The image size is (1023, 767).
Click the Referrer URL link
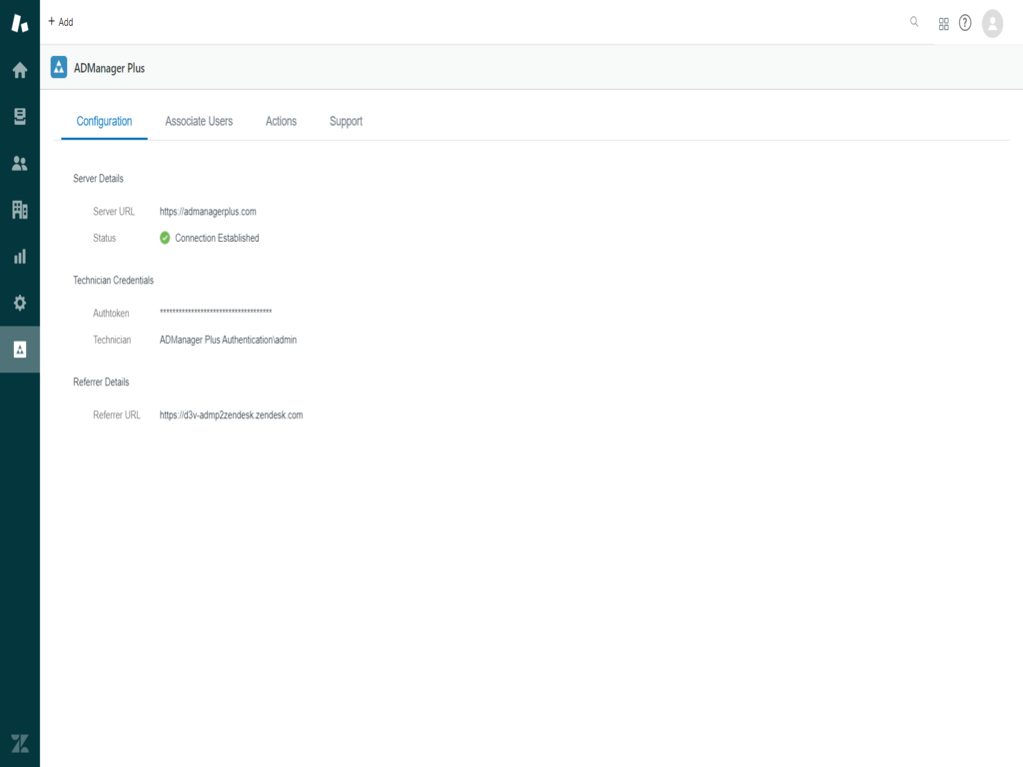tap(230, 413)
